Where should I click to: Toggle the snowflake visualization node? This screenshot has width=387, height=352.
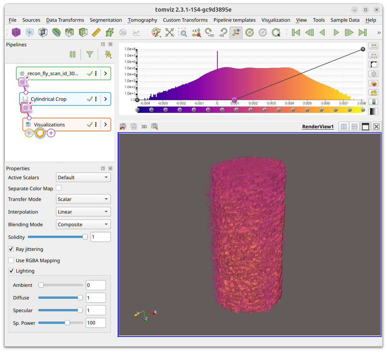click(29, 133)
